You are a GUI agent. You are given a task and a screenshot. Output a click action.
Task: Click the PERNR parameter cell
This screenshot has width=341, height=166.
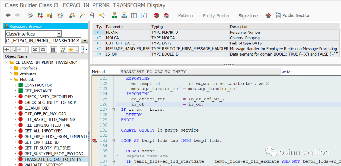point(128,33)
